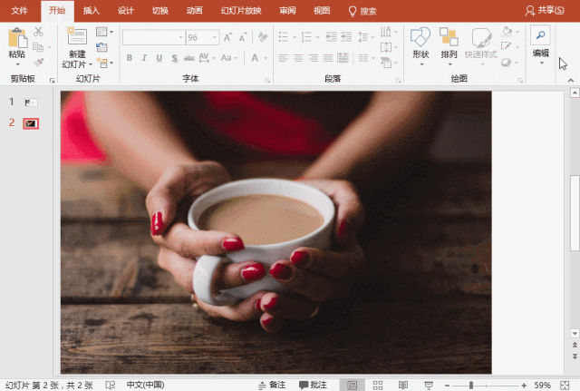Toggle Underline formatting
Image resolution: width=580 pixels, height=391 pixels.
point(159,58)
